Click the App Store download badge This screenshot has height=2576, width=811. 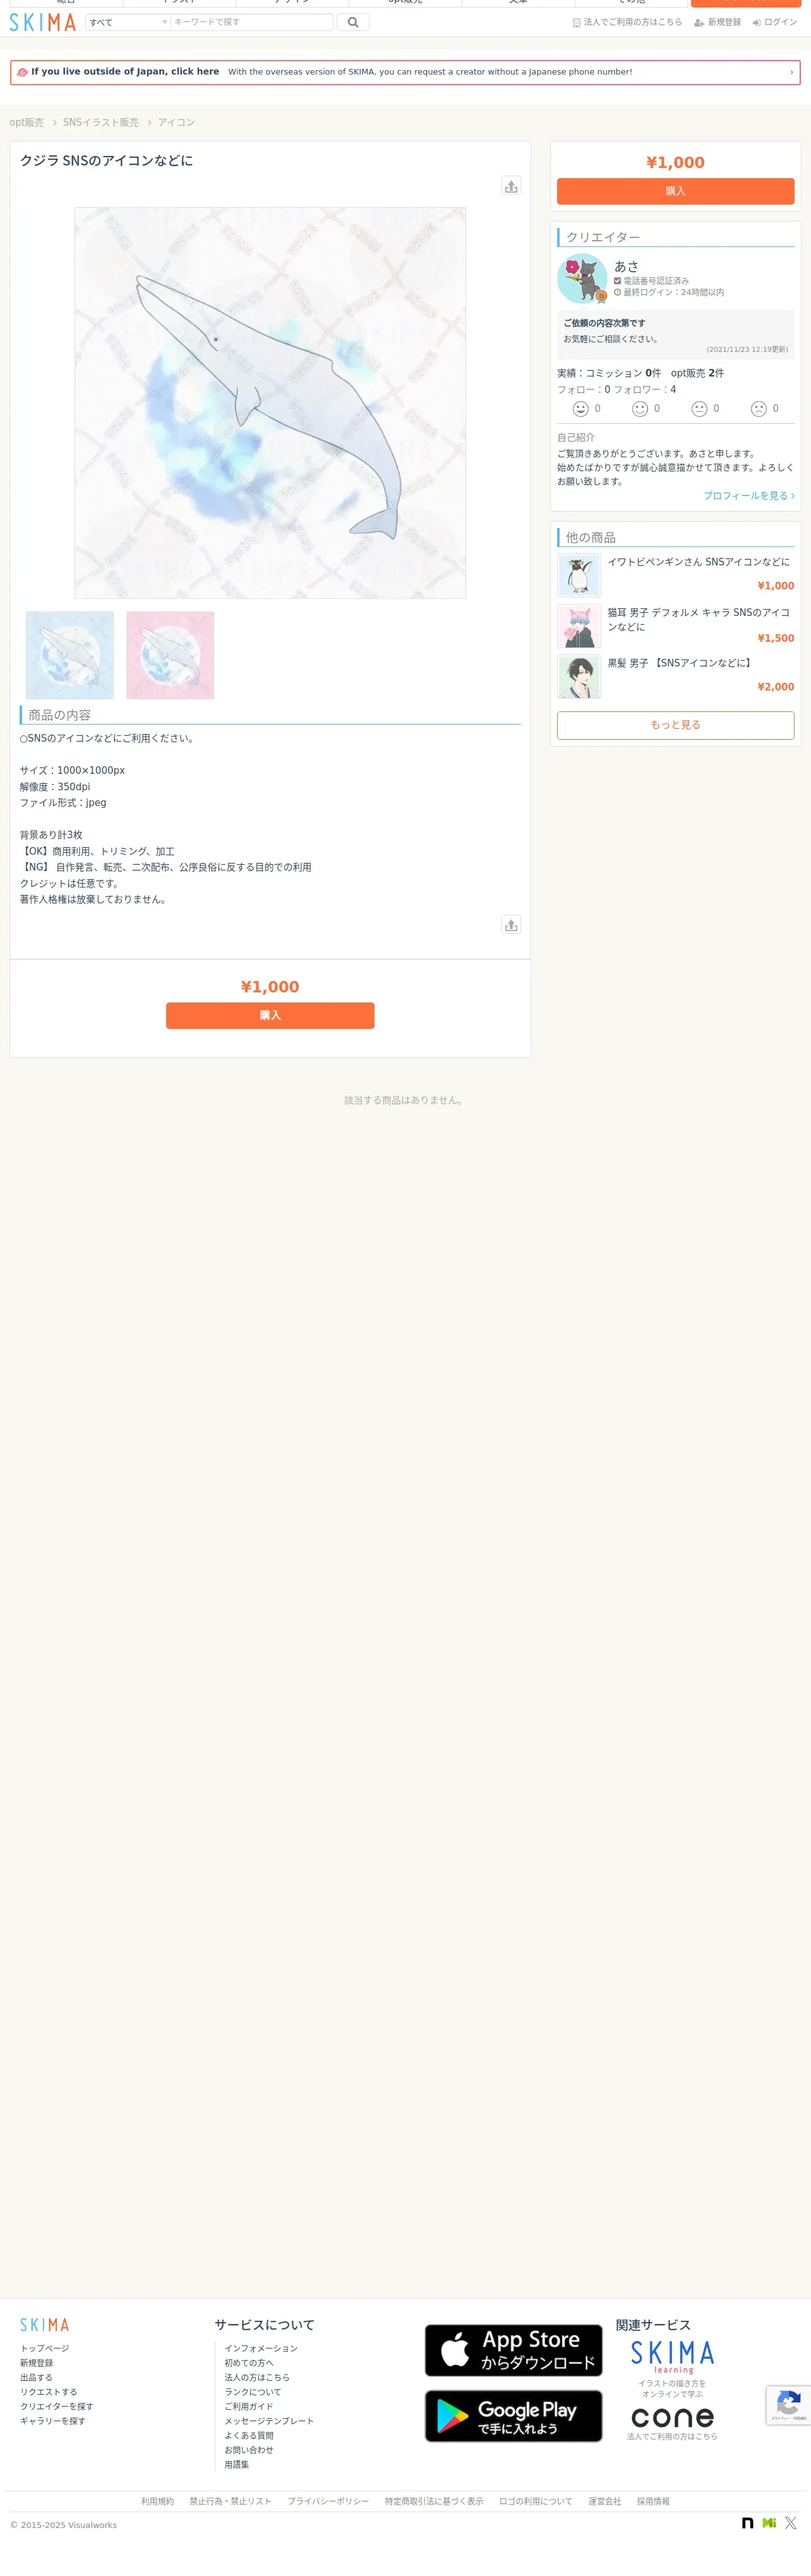tap(513, 2350)
